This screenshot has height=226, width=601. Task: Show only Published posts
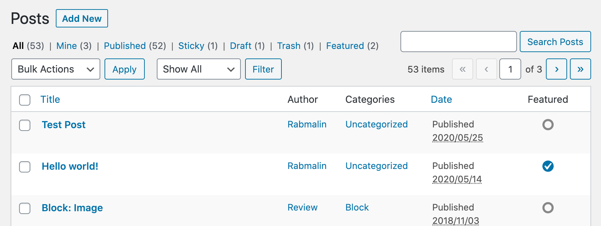pyautogui.click(x=125, y=46)
